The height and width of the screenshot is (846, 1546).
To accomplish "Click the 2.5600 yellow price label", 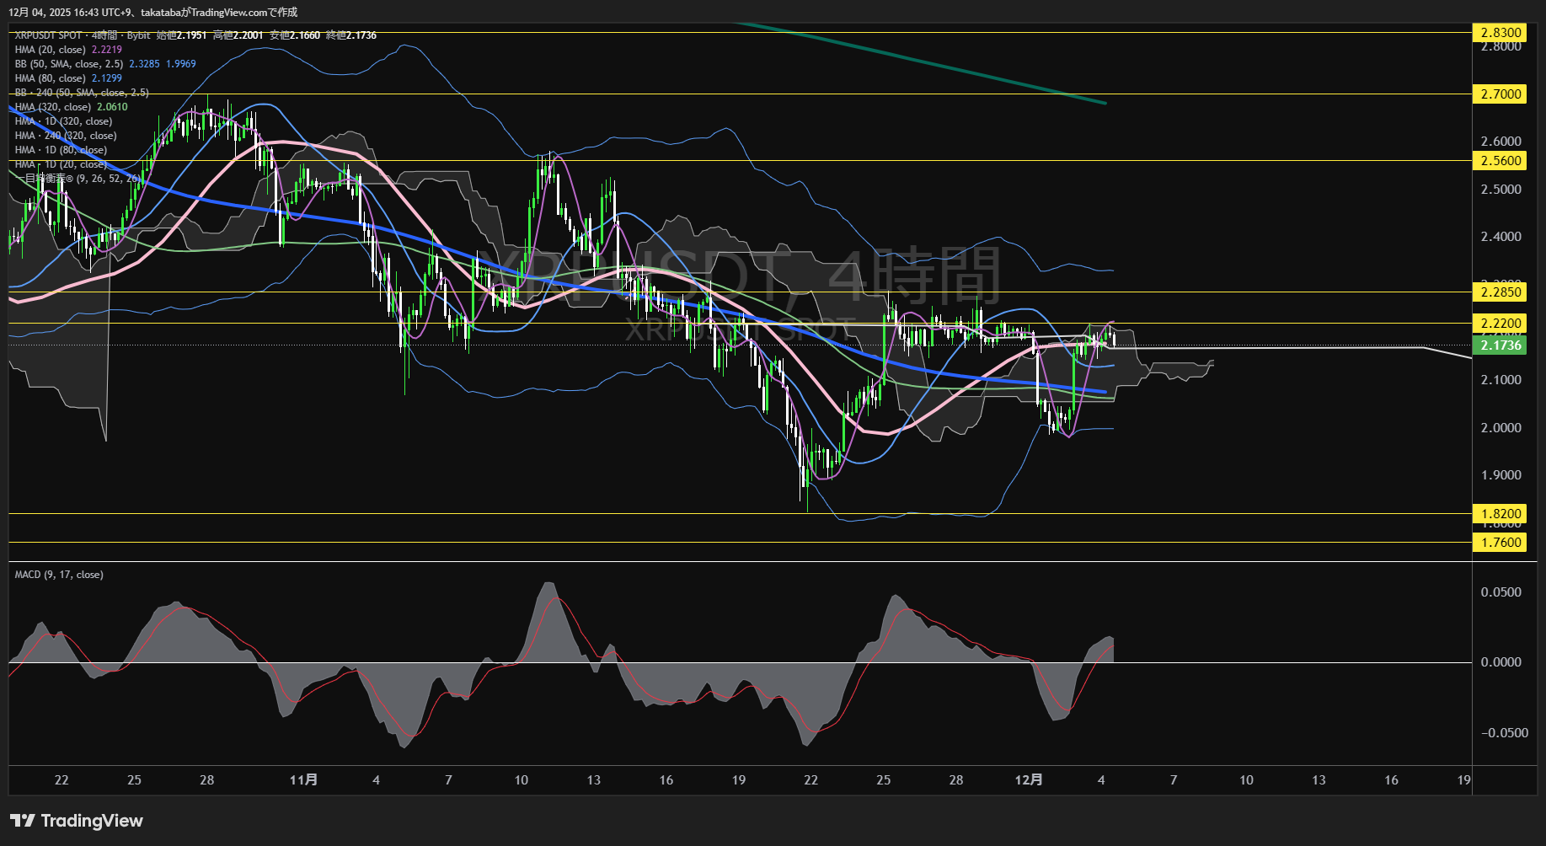I will 1501,160.
